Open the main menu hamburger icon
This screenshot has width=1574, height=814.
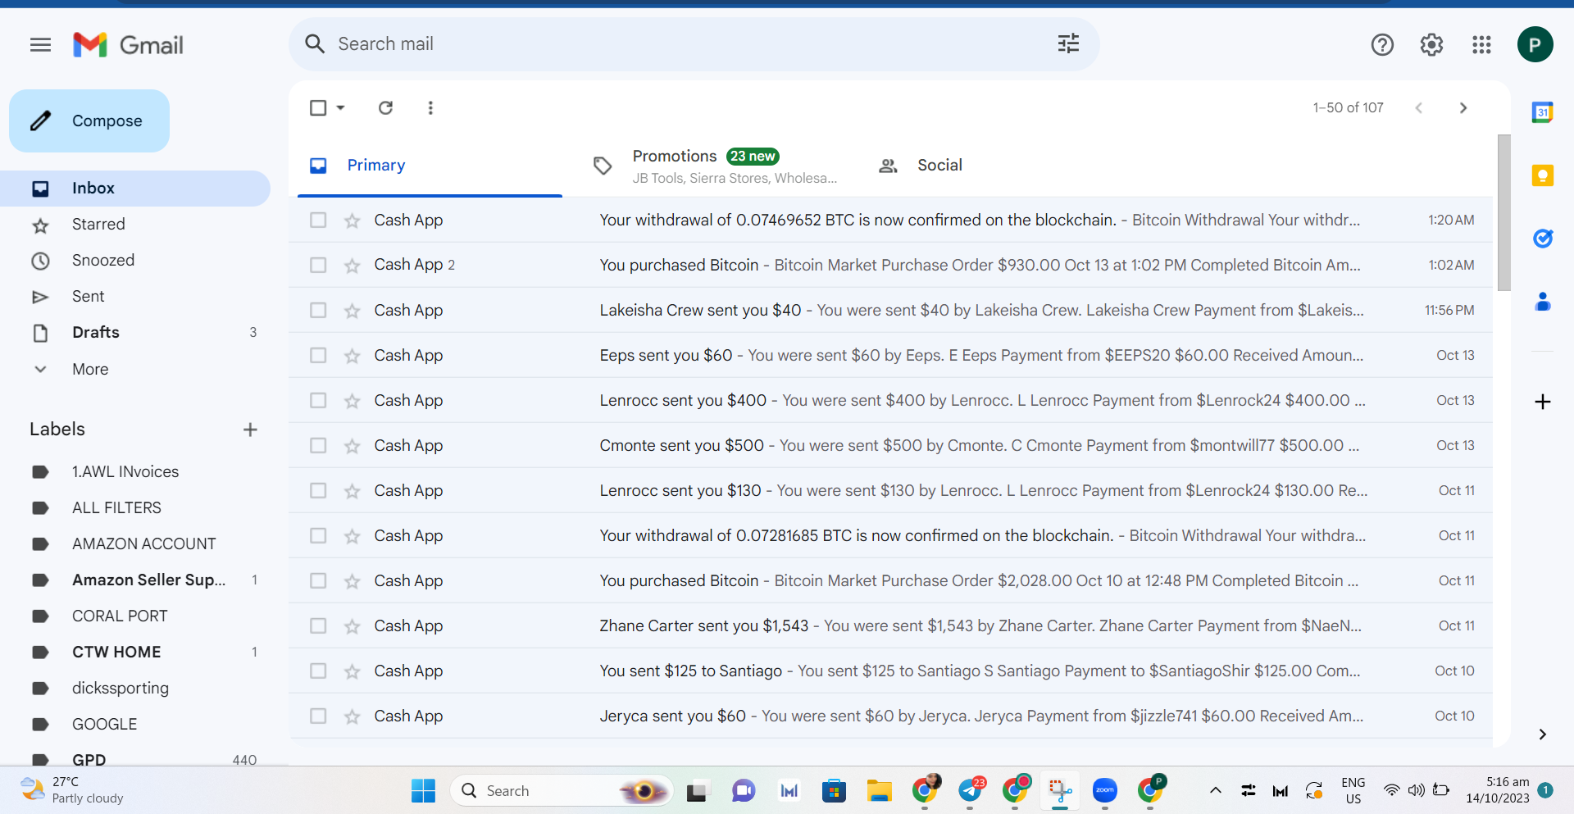(x=40, y=45)
